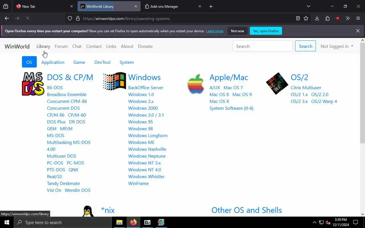Open the Other OS and Shells heading
This screenshot has width=365, height=228.
247,210
